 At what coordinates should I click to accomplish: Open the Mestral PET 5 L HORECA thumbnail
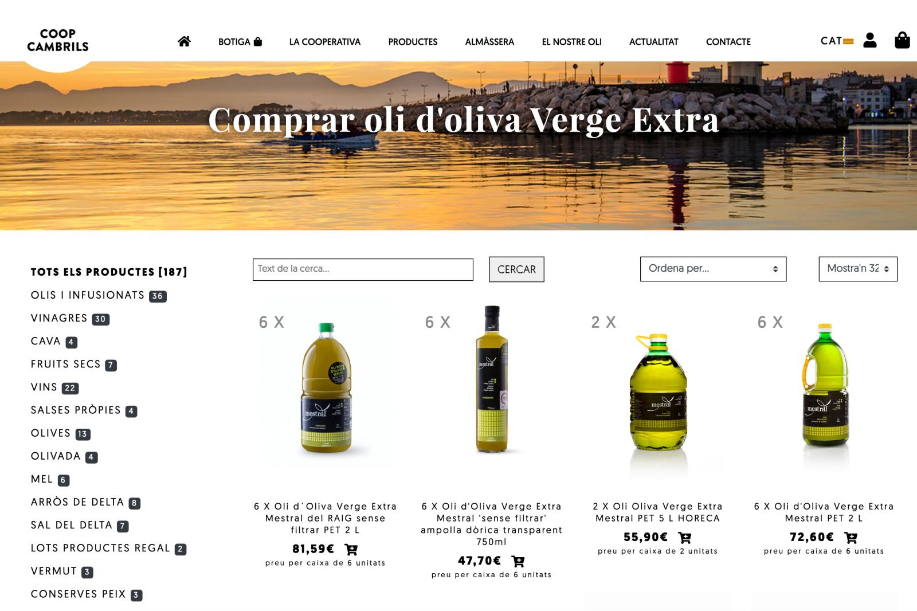pyautogui.click(x=658, y=394)
